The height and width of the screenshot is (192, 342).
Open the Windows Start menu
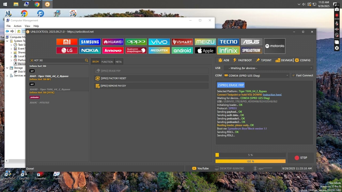pos(5,4)
